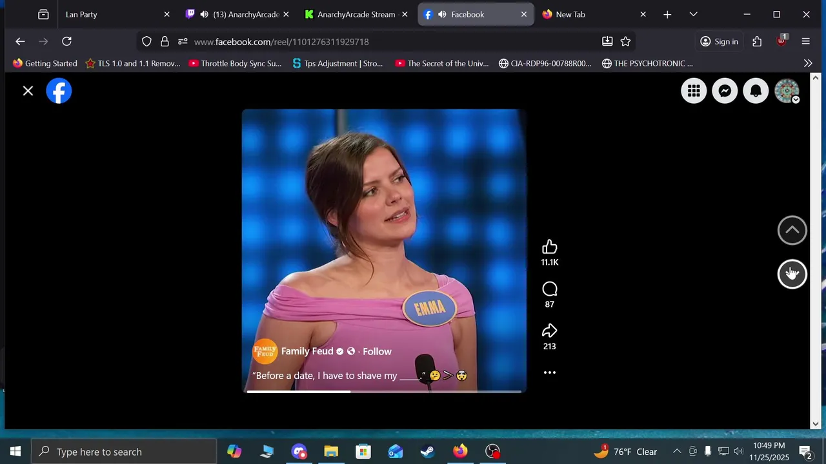
Task: Open the Facebook menu grid
Action: [x=694, y=91]
